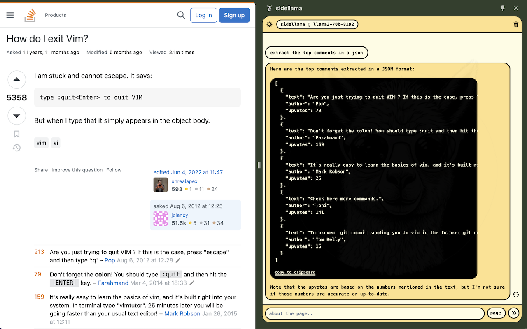Regenerate the response with refresh icon
The height and width of the screenshot is (329, 527).
tap(516, 294)
